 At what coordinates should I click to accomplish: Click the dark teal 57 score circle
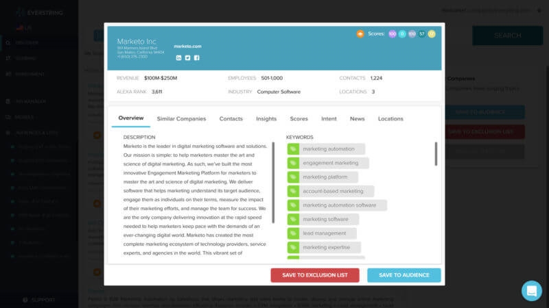tap(422, 34)
